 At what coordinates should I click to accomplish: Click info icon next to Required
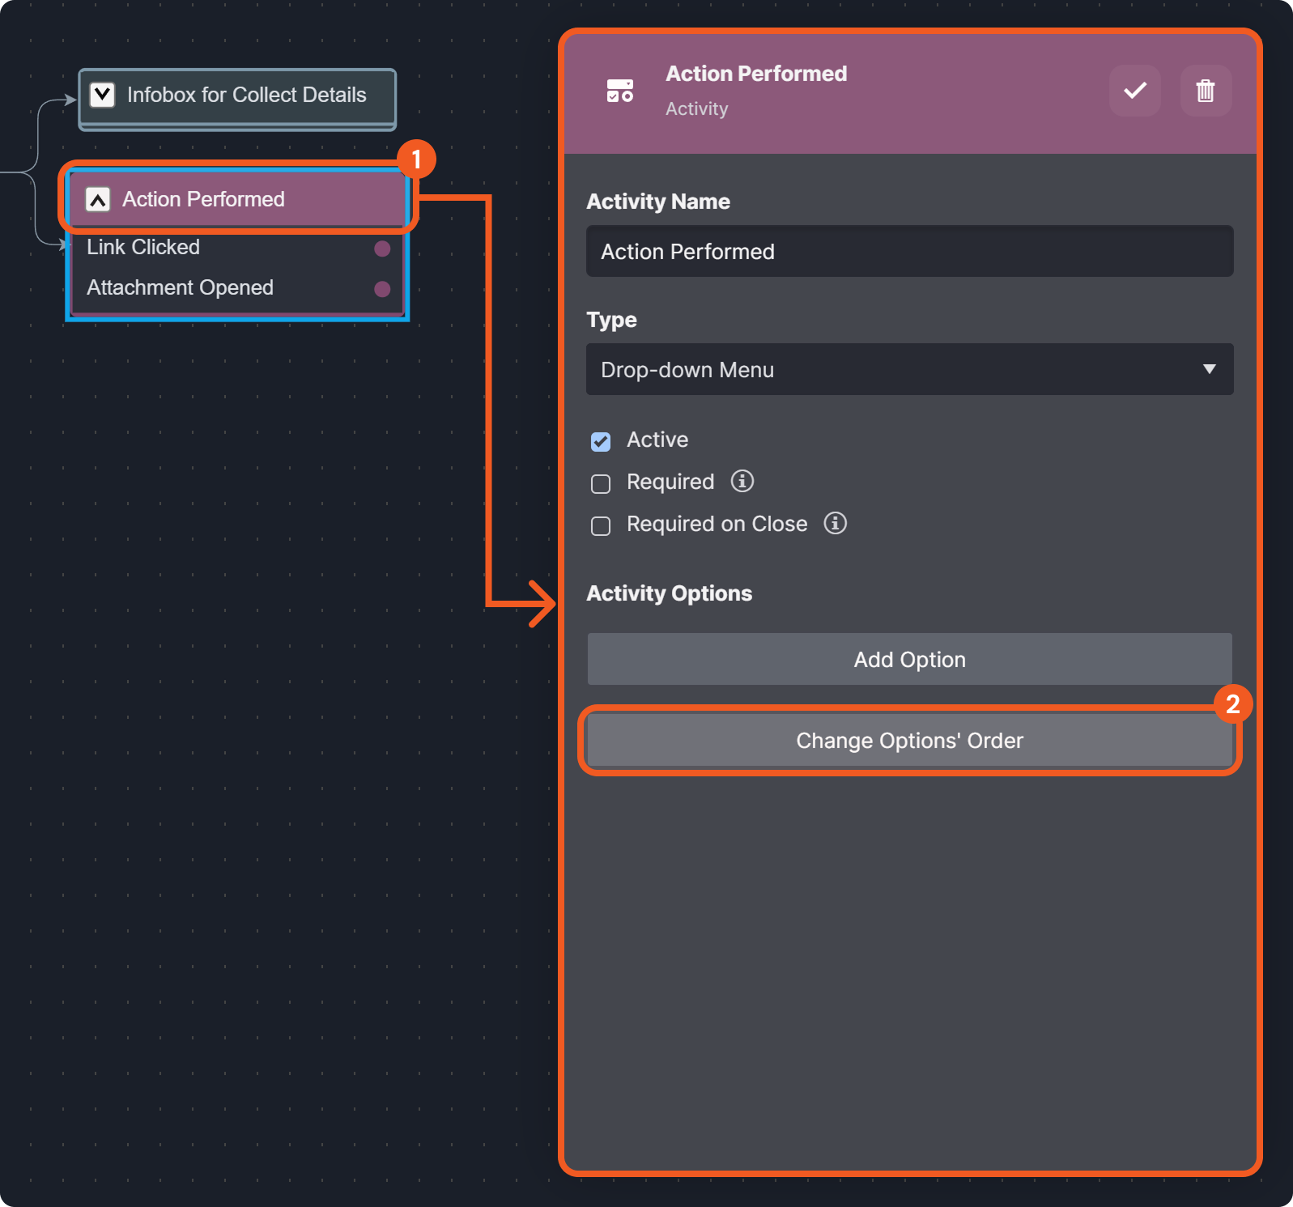(x=742, y=481)
